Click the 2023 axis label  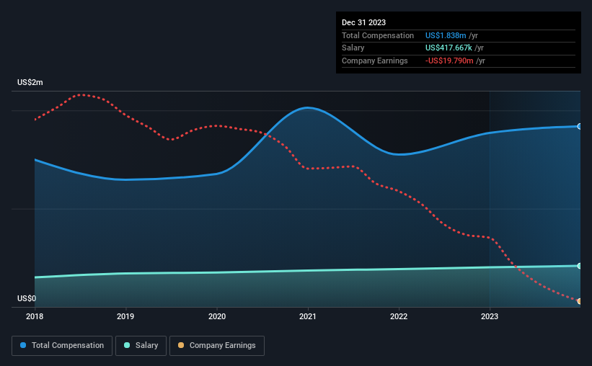click(x=490, y=316)
